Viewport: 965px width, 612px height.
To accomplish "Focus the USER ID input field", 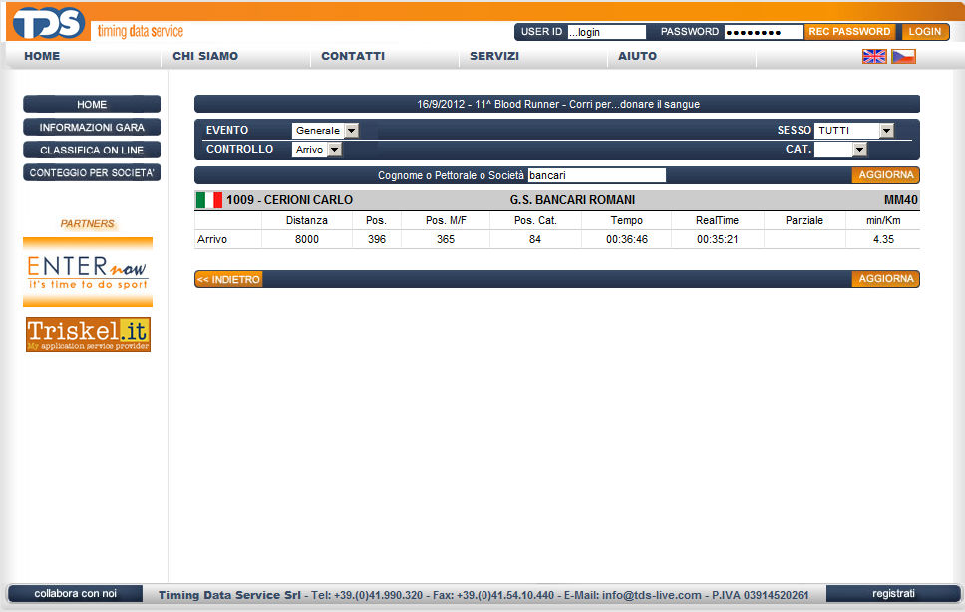I will point(606,32).
